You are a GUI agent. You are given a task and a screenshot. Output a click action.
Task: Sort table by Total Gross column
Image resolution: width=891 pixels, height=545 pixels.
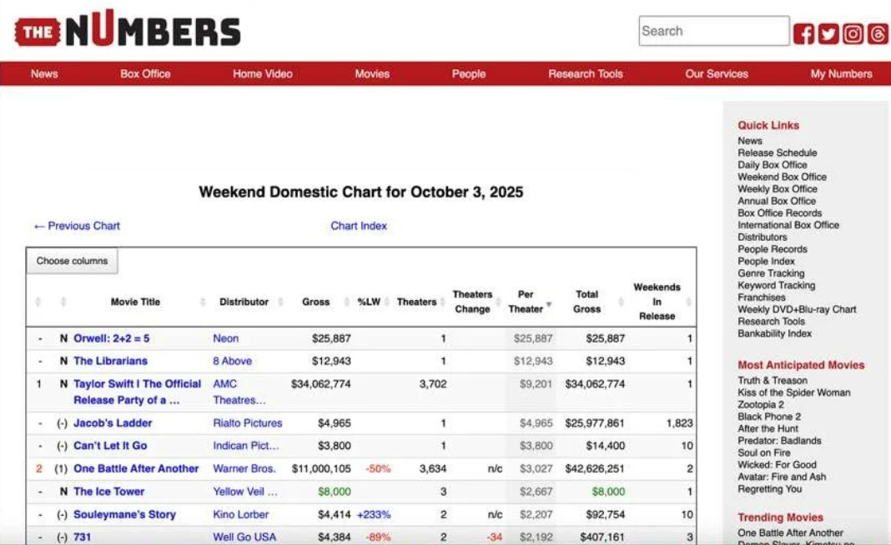[587, 302]
